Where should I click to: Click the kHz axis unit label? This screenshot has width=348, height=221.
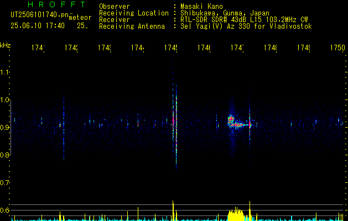5,45
